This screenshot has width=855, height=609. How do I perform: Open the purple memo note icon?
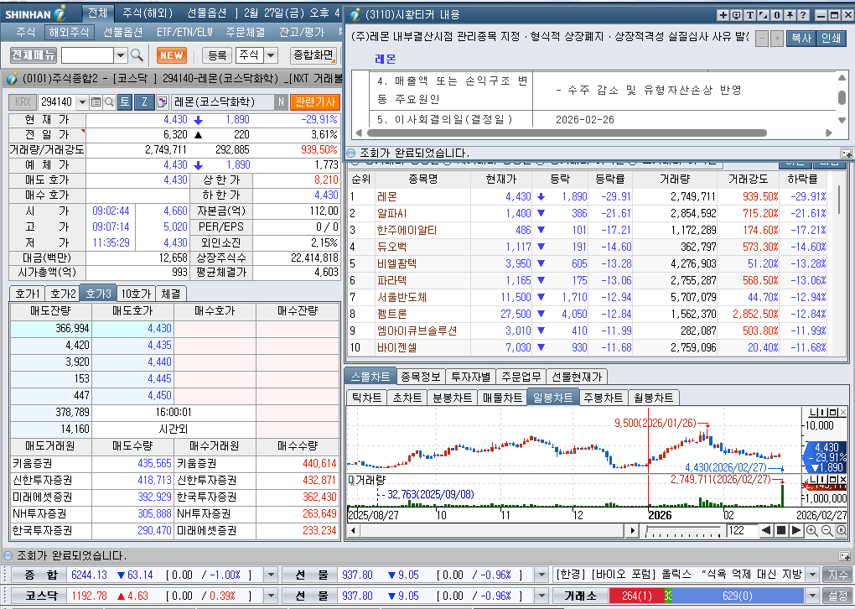[x=163, y=102]
